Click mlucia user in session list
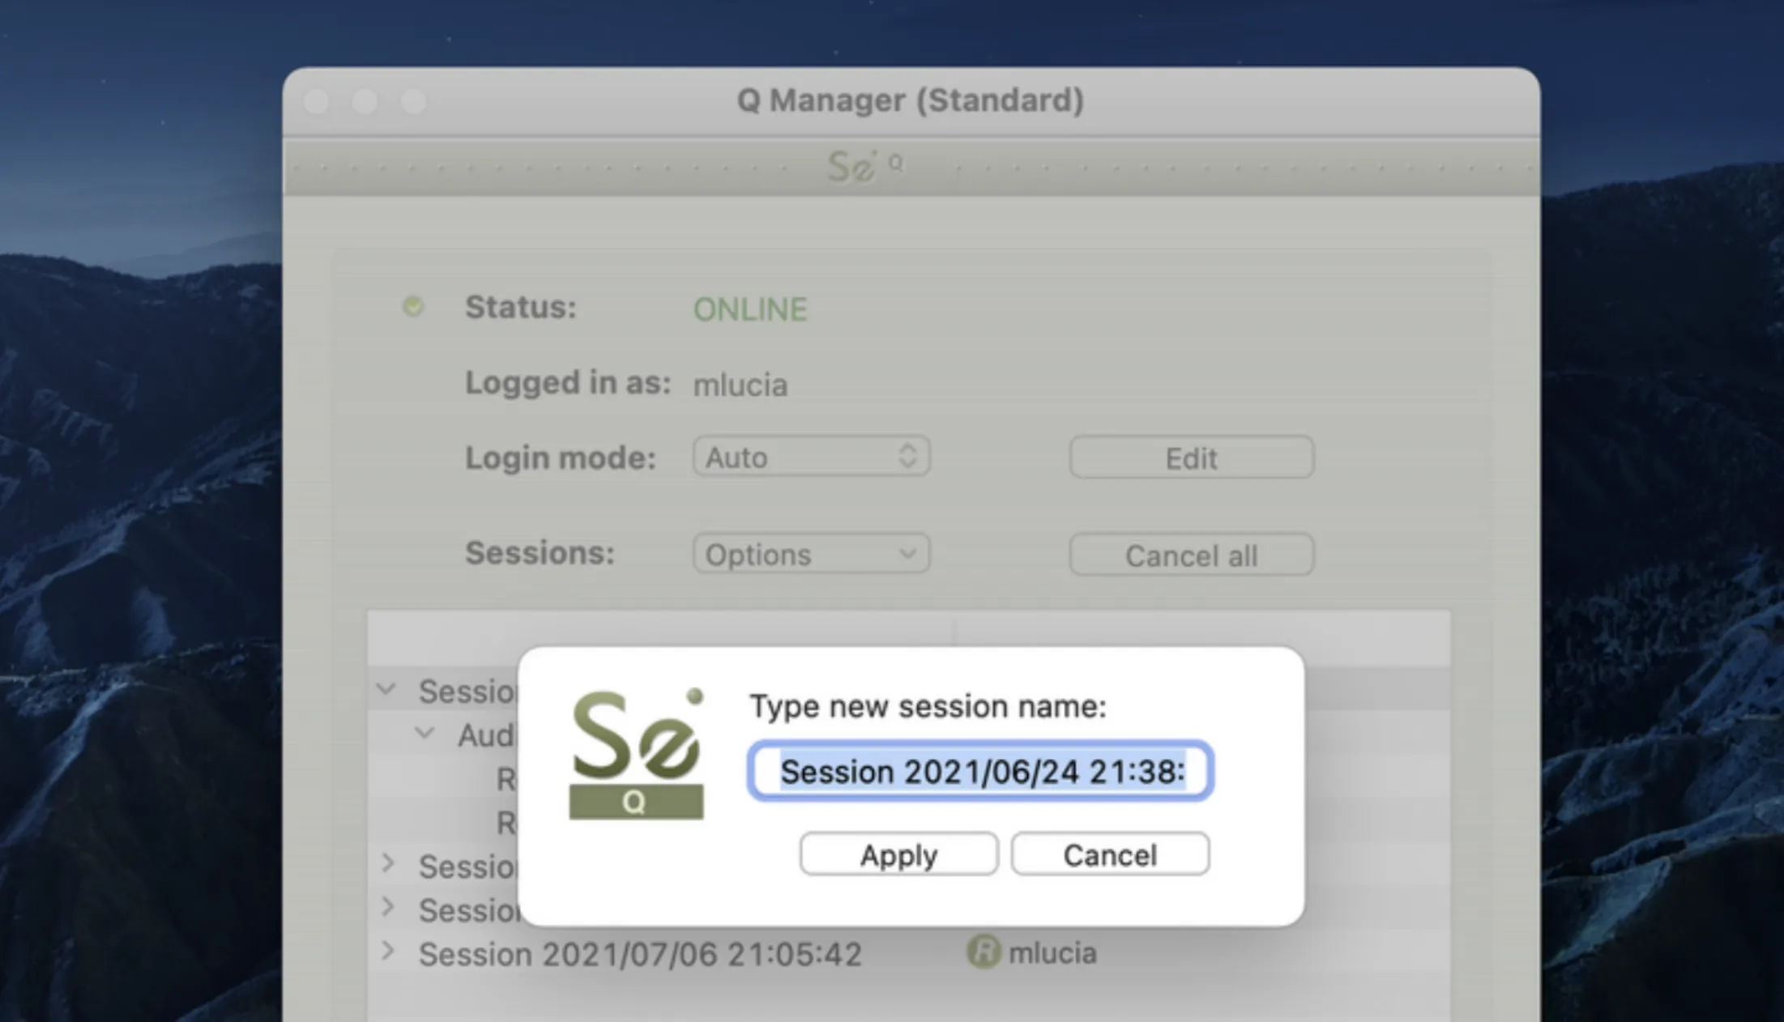The image size is (1784, 1022). pos(1052,953)
